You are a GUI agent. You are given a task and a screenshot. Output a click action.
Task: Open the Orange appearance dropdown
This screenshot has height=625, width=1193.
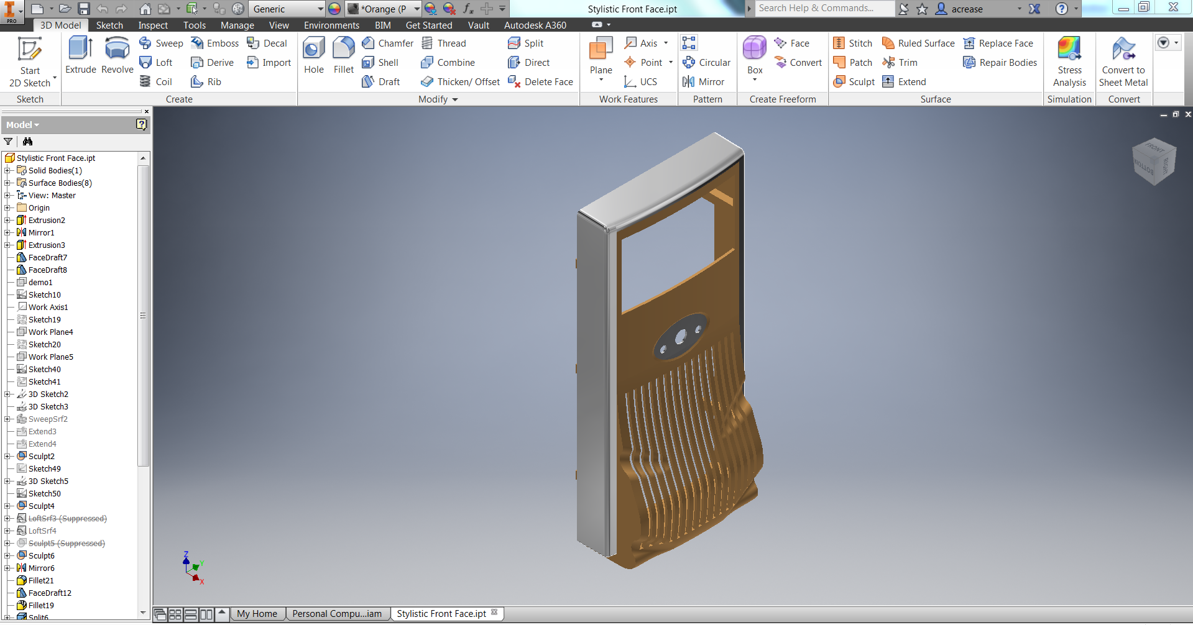coord(417,9)
